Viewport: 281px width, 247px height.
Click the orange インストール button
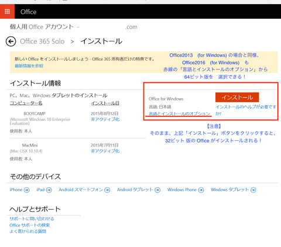tap(237, 97)
